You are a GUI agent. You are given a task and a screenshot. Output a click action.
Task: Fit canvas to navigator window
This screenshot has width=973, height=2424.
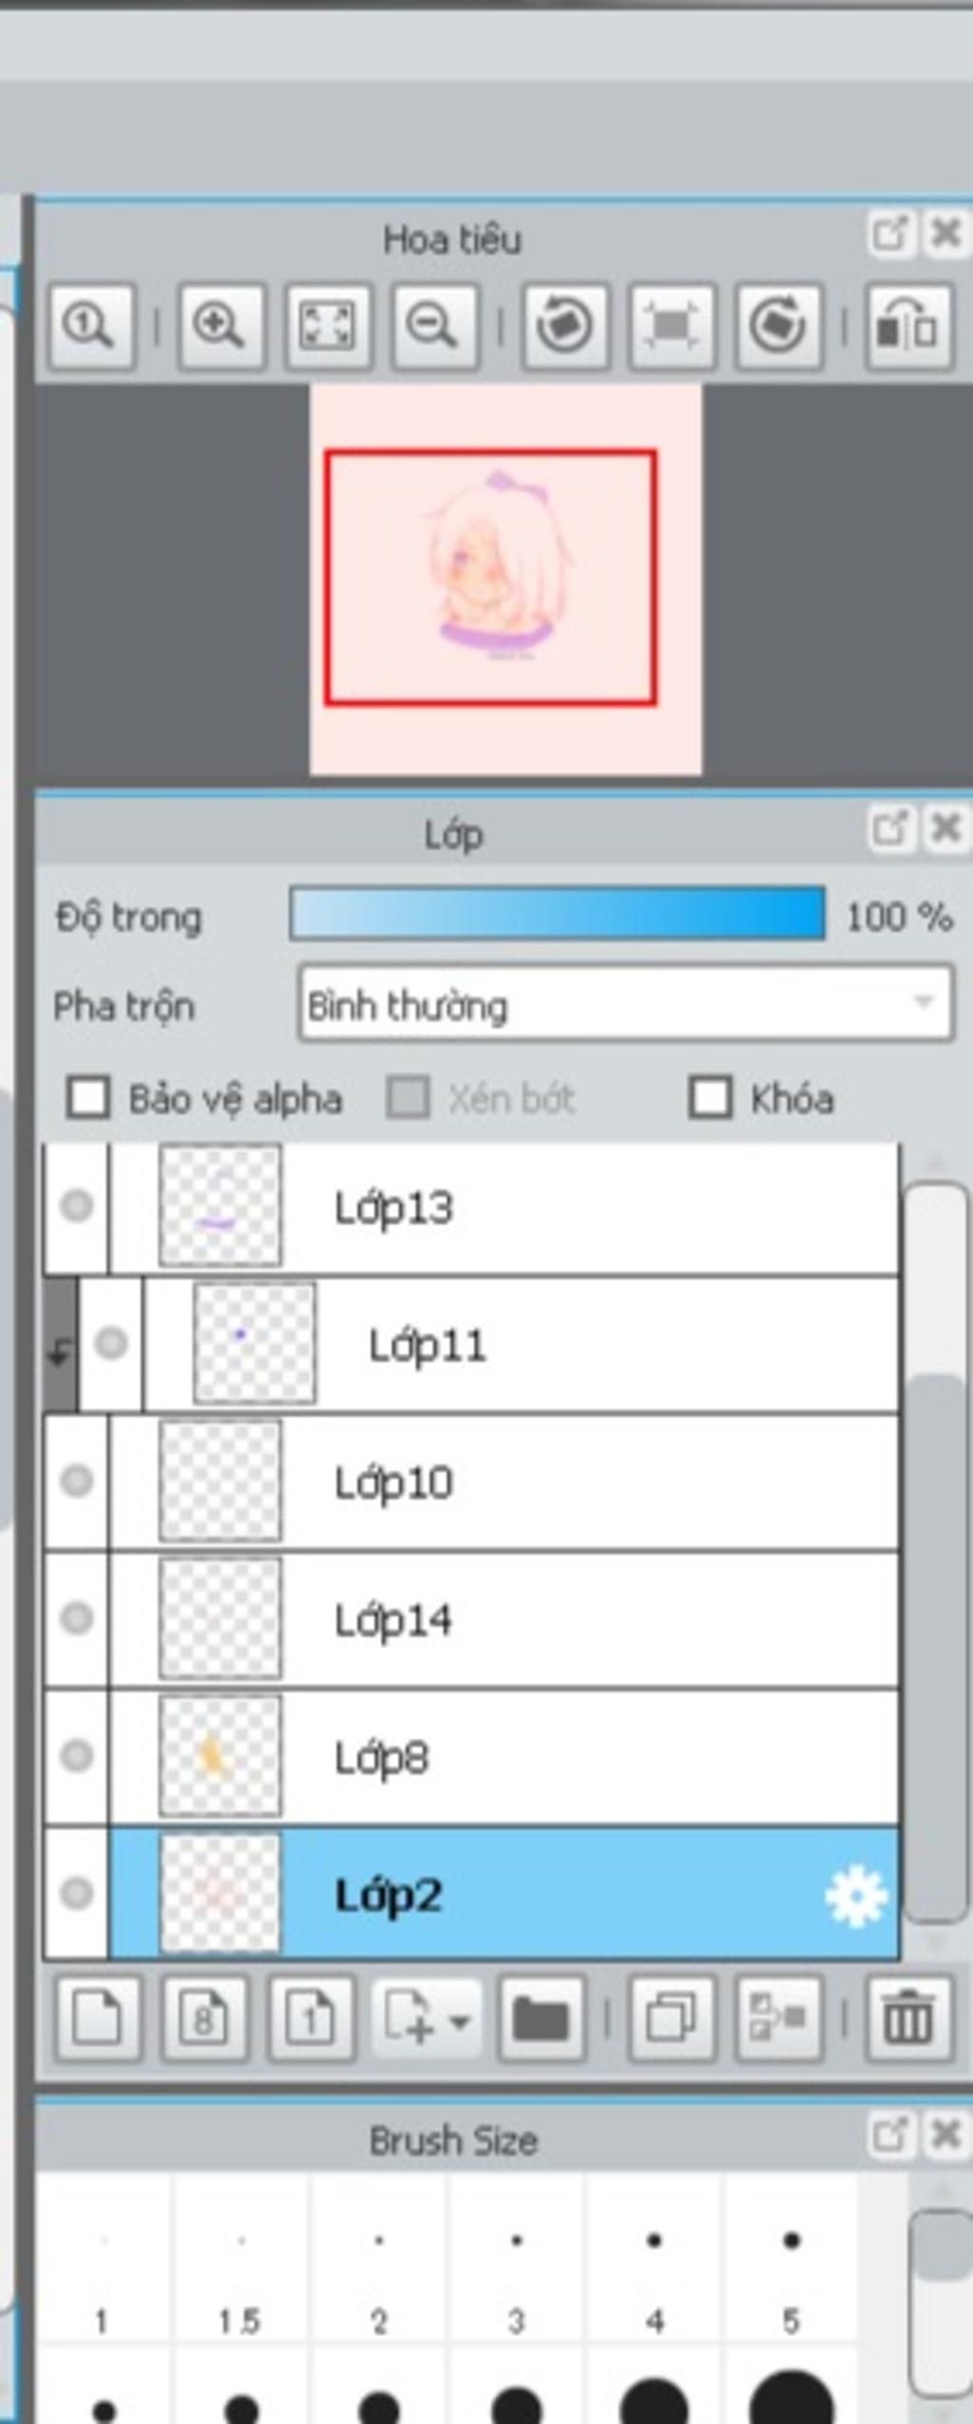328,326
